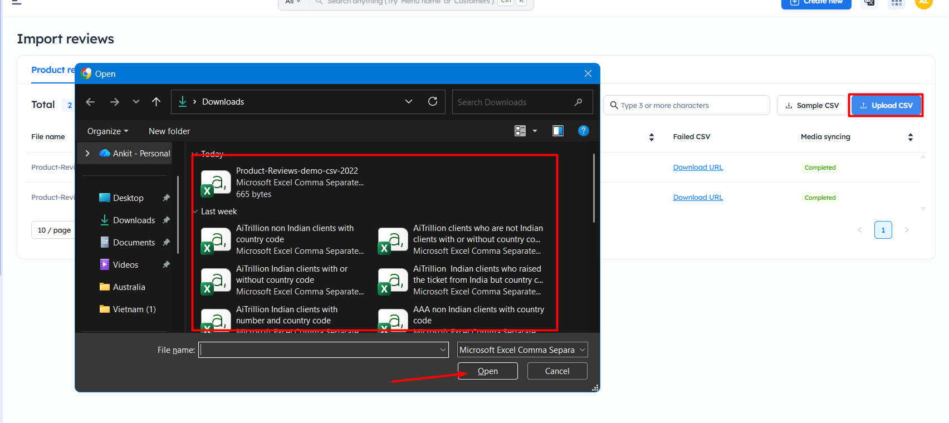Expand the recent locations dropdown arrow
This screenshot has height=423, width=949.
[x=136, y=102]
